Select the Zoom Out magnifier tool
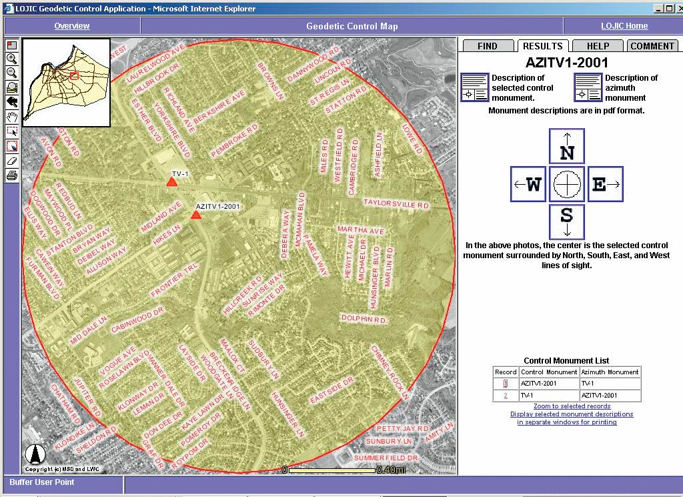This screenshot has height=497, width=683. click(12, 73)
